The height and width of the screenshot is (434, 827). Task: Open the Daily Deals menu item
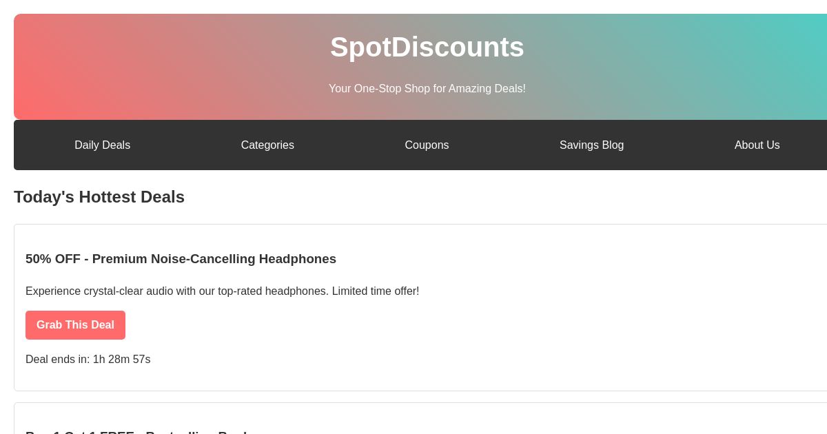[102, 145]
